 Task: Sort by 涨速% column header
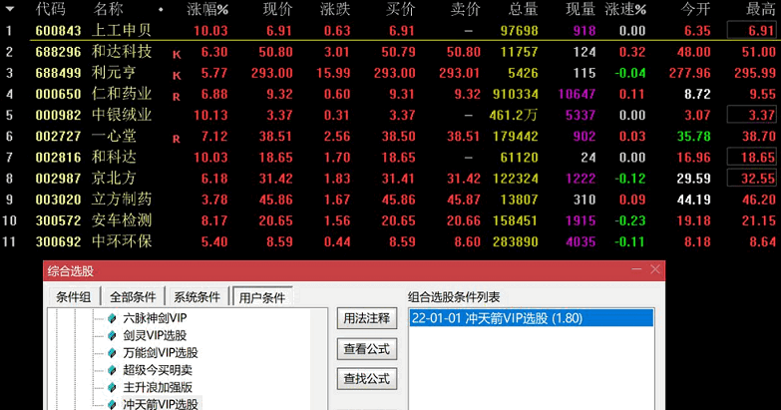click(625, 9)
